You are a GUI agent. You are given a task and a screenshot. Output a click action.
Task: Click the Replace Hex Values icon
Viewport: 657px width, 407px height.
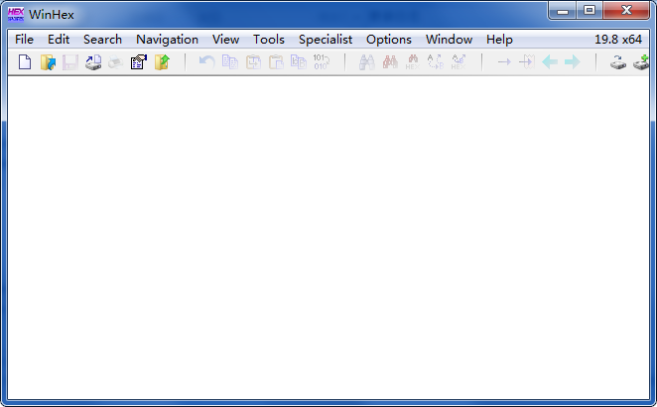click(x=459, y=62)
